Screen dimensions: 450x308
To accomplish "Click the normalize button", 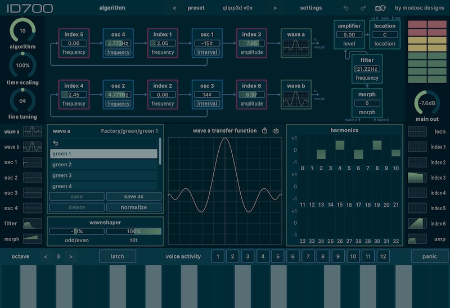I will pos(134,207).
